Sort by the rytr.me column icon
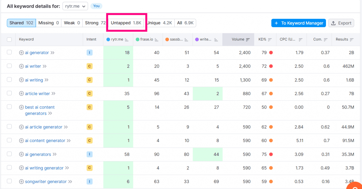The height and width of the screenshot is (189, 362). 127,40
